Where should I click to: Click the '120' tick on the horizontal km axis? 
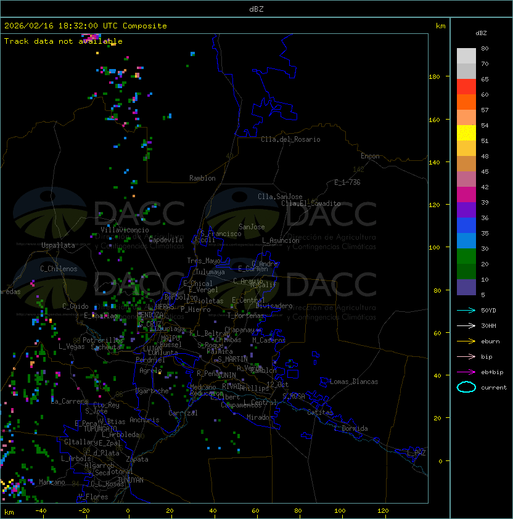coord(382,511)
